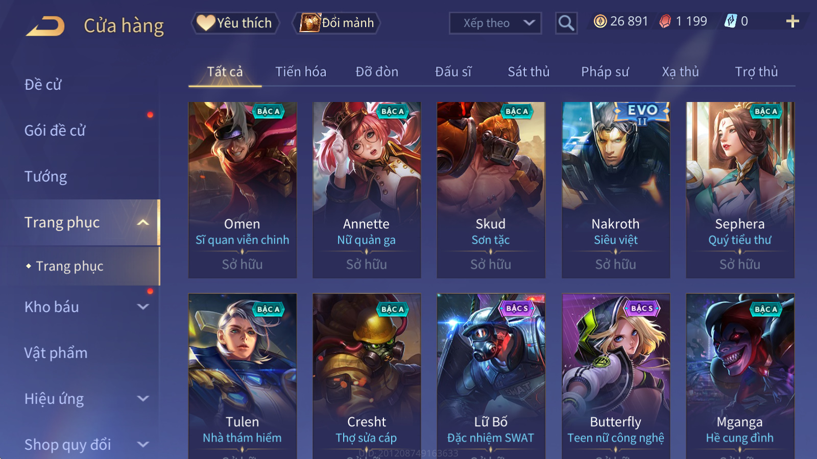Click the chest icon on Đổi mảnh
The height and width of the screenshot is (459, 817).
(x=310, y=22)
